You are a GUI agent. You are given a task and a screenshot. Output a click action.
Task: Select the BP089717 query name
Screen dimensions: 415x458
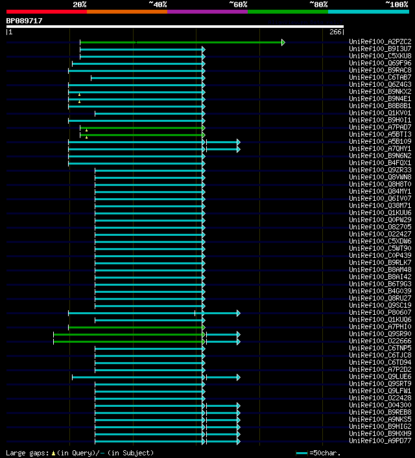tap(24, 21)
